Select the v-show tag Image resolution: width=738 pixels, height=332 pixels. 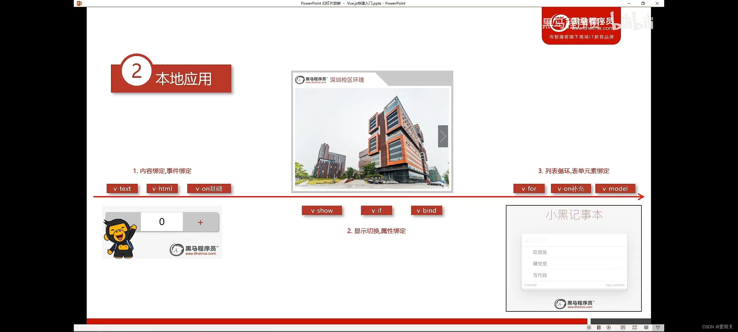pyautogui.click(x=322, y=211)
